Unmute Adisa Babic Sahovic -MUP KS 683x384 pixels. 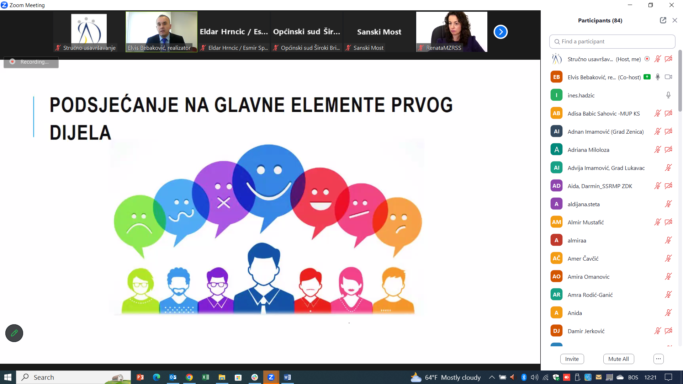click(658, 113)
